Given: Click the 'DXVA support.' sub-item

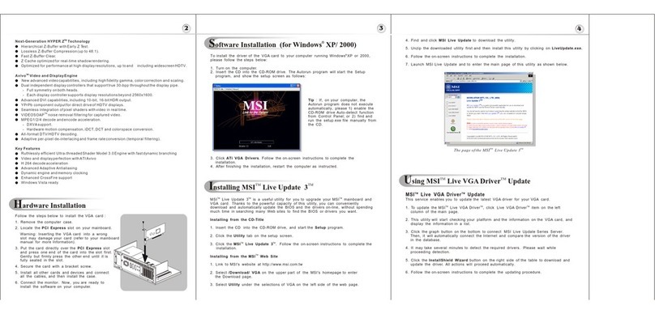Looking at the screenshot, I should 39,125.
